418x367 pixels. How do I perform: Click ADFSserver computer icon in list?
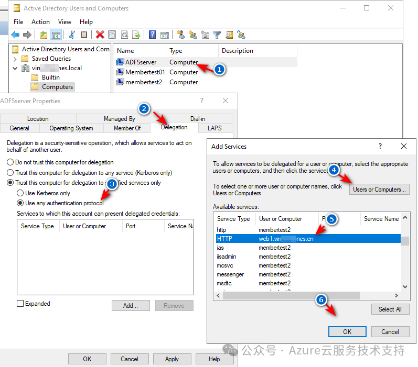pyautogui.click(x=120, y=62)
